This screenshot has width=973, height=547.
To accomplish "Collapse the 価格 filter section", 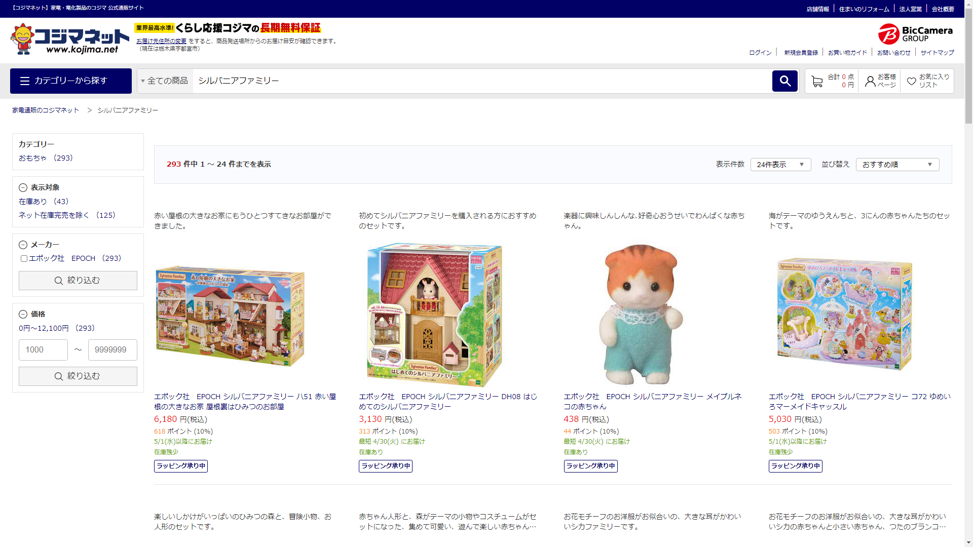I will [x=23, y=314].
